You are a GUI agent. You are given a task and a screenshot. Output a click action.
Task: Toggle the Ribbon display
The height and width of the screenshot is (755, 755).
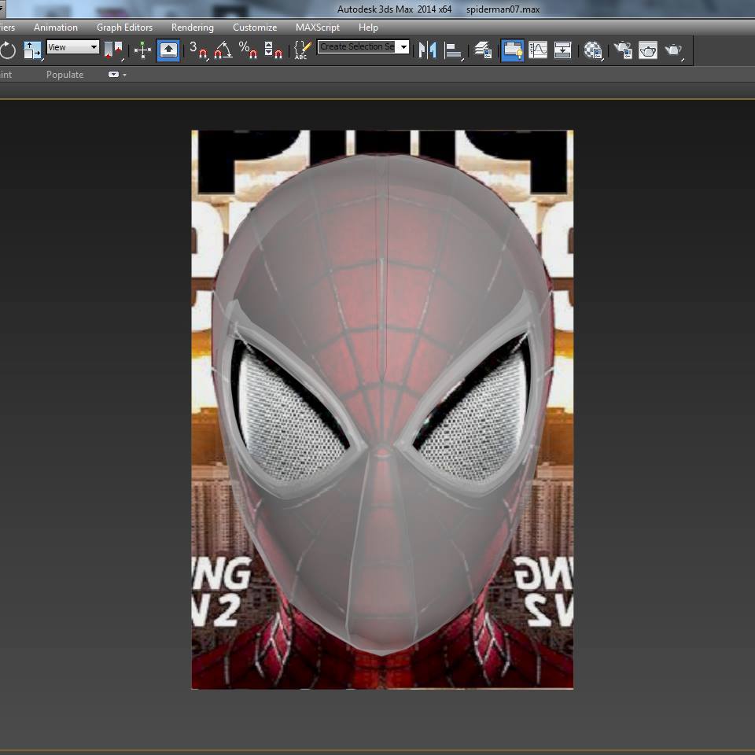coord(512,50)
